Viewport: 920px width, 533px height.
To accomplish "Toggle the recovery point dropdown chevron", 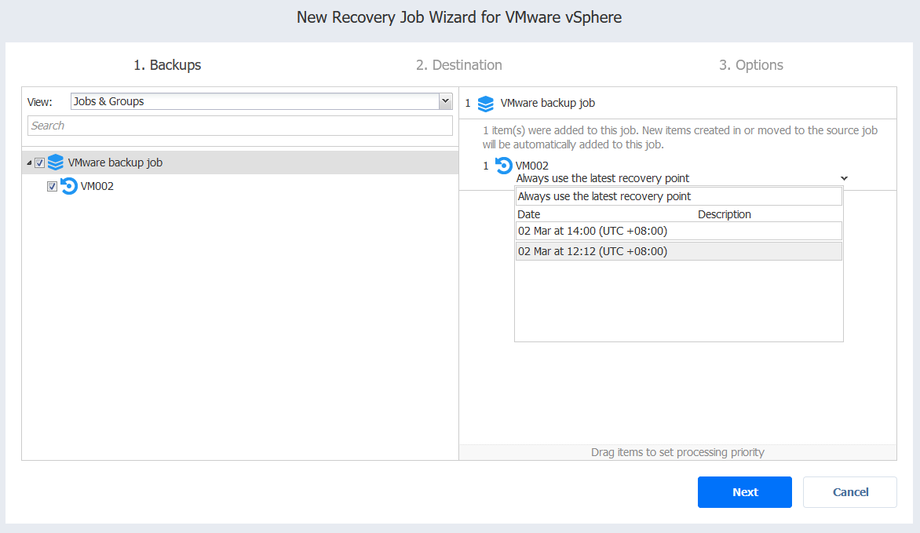I will click(x=845, y=178).
